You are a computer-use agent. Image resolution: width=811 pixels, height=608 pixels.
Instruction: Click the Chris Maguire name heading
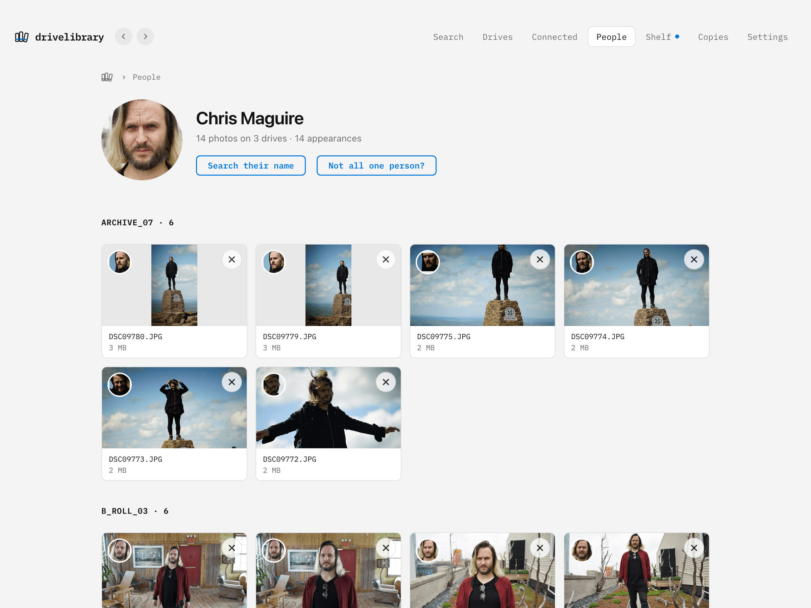[250, 118]
